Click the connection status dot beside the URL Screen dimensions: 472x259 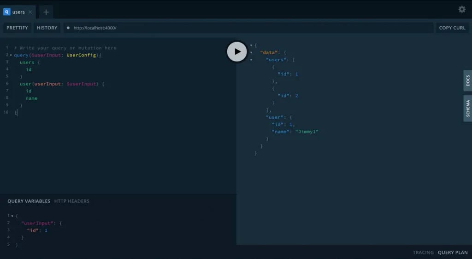tap(68, 28)
